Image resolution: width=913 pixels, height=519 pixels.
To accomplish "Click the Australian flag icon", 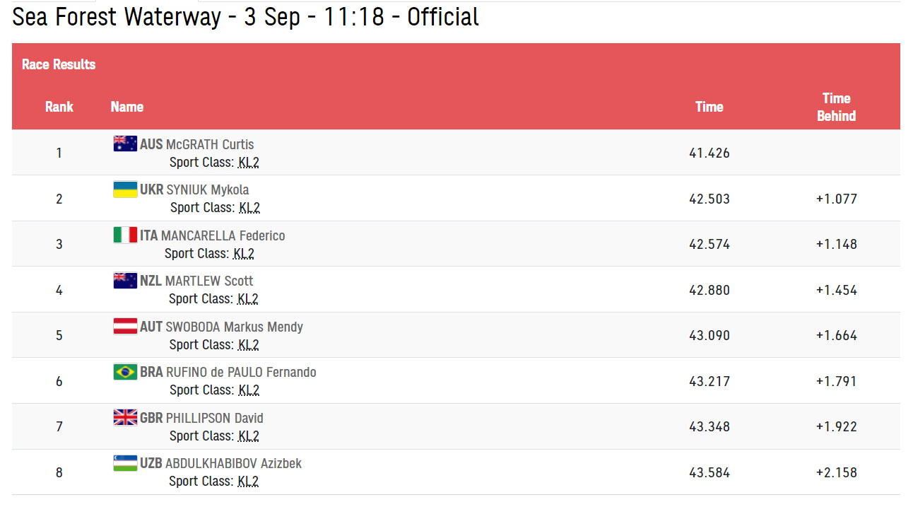I will coord(125,144).
